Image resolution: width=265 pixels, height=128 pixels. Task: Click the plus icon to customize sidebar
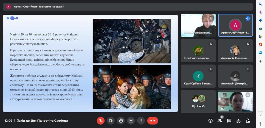(260, 61)
